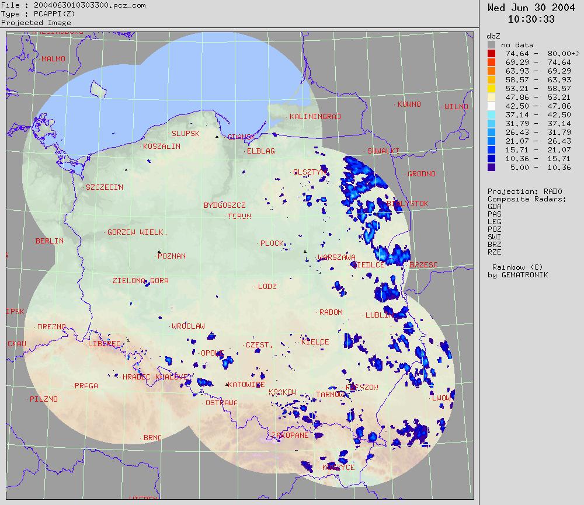Click radar code 'RZE' in the list

click(495, 252)
